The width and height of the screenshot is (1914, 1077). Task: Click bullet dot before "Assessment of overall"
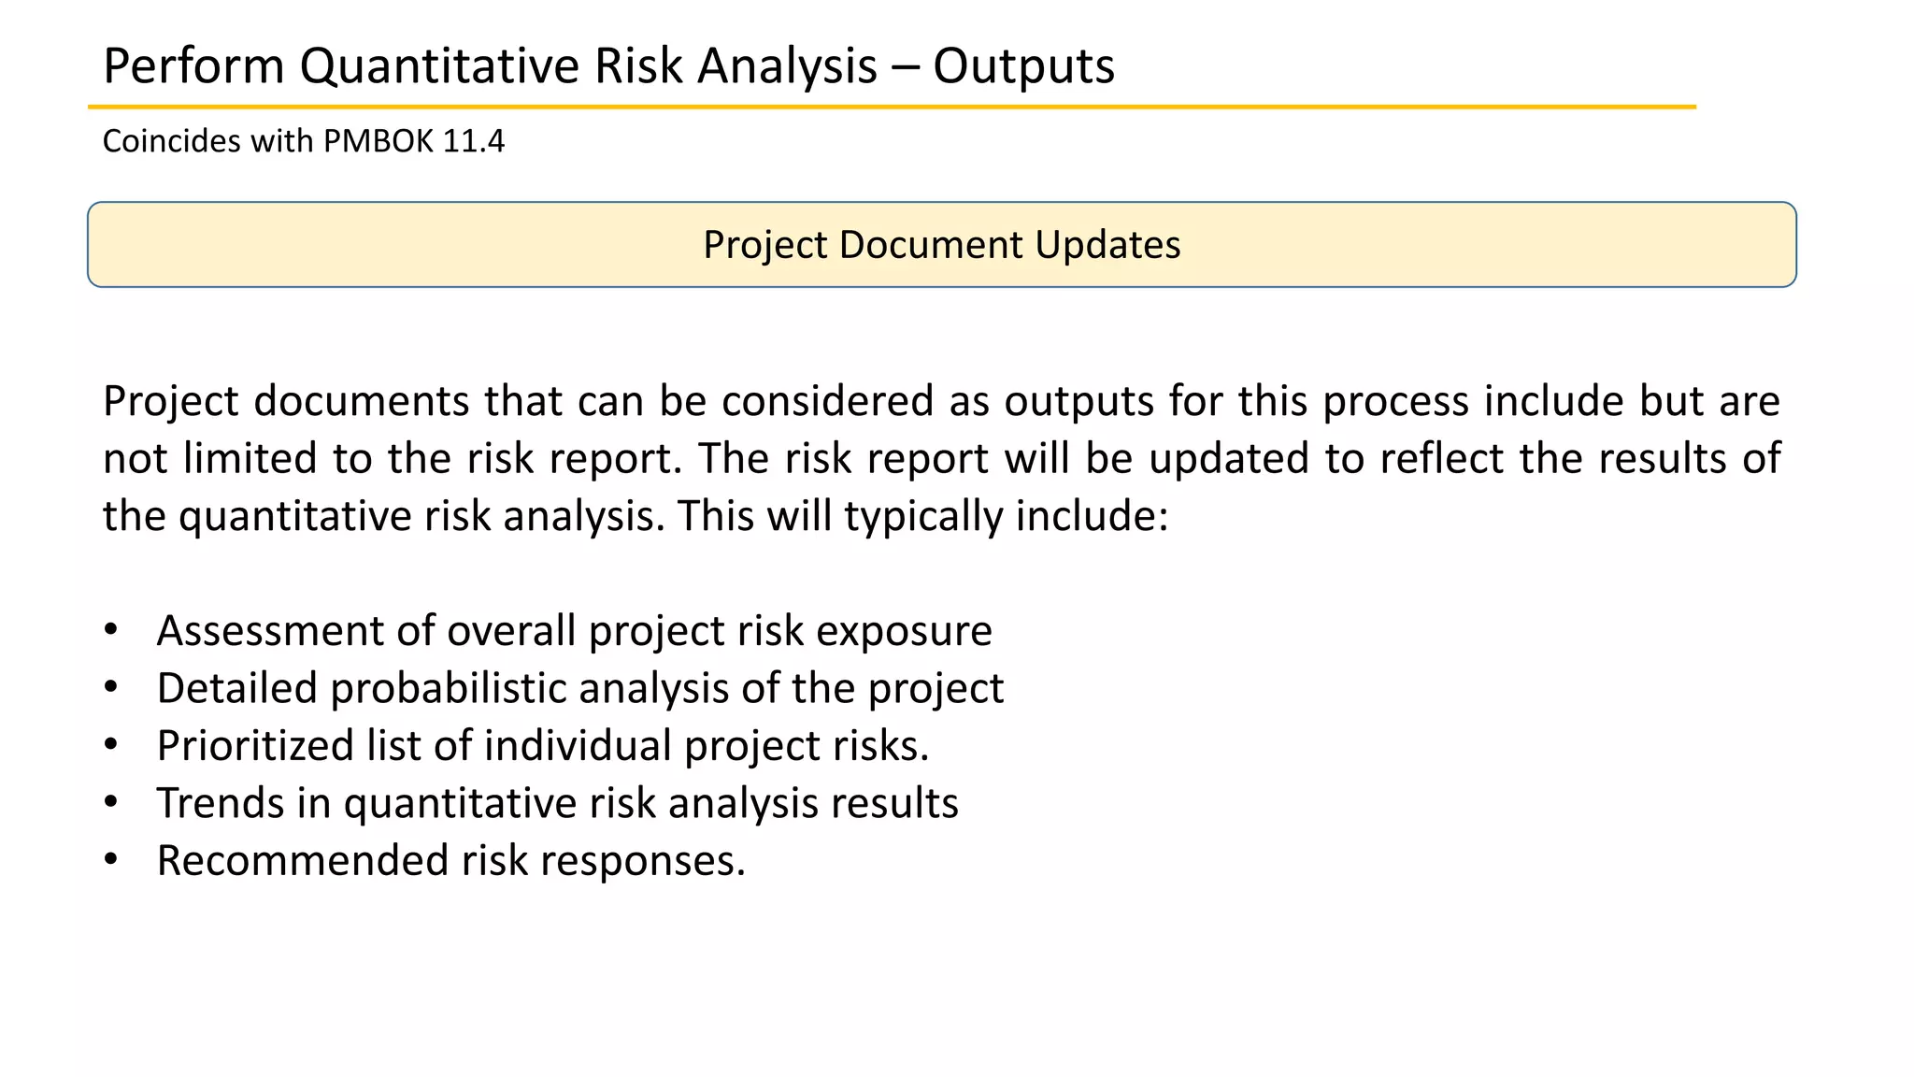coord(111,631)
